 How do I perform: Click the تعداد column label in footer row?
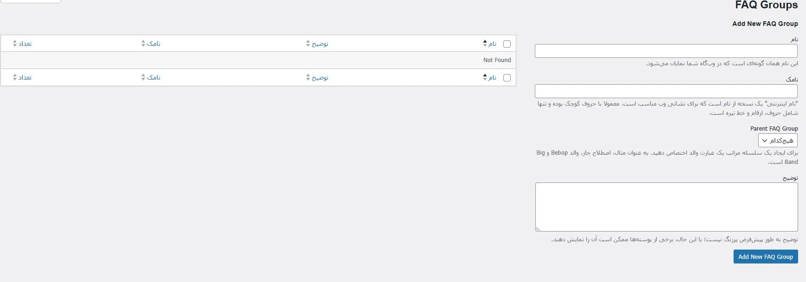(x=25, y=77)
